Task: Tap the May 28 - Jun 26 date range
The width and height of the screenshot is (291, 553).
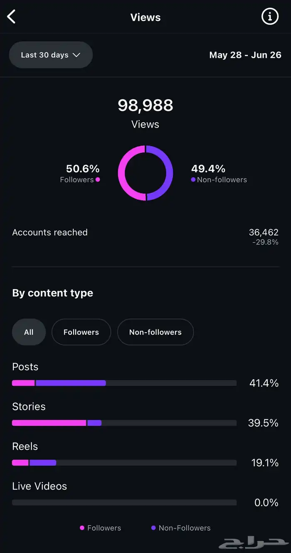Action: point(245,55)
